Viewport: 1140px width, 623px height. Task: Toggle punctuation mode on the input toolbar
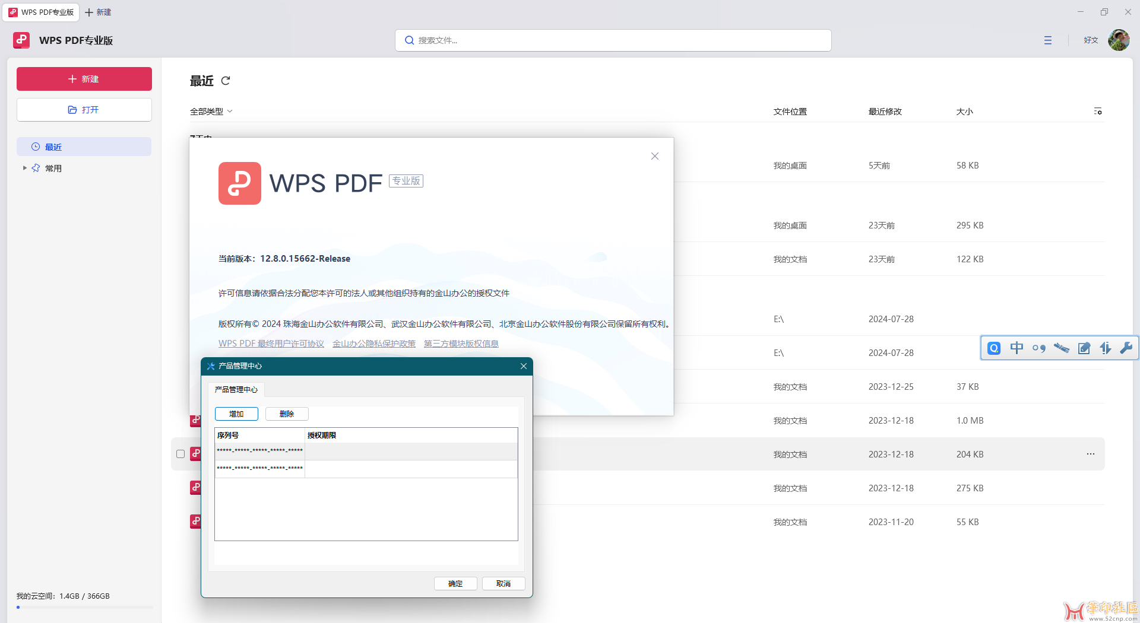click(x=1038, y=348)
